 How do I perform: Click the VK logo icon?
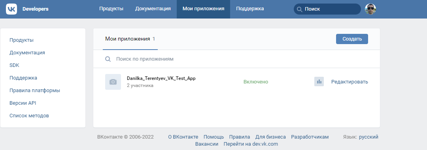[11, 9]
